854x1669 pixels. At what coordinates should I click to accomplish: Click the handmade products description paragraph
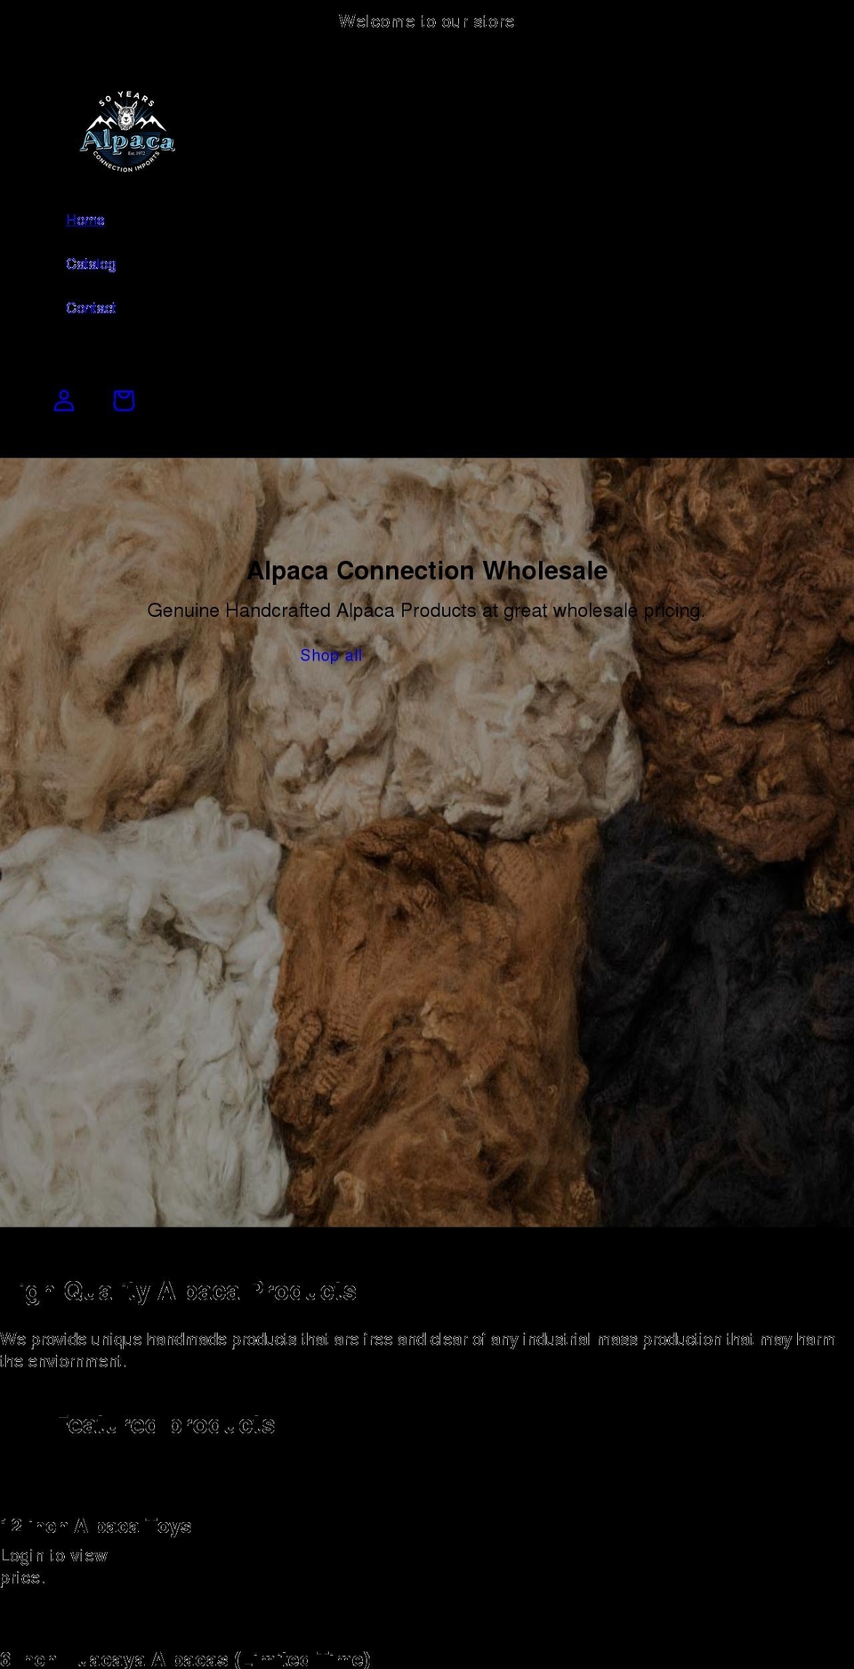point(417,1350)
